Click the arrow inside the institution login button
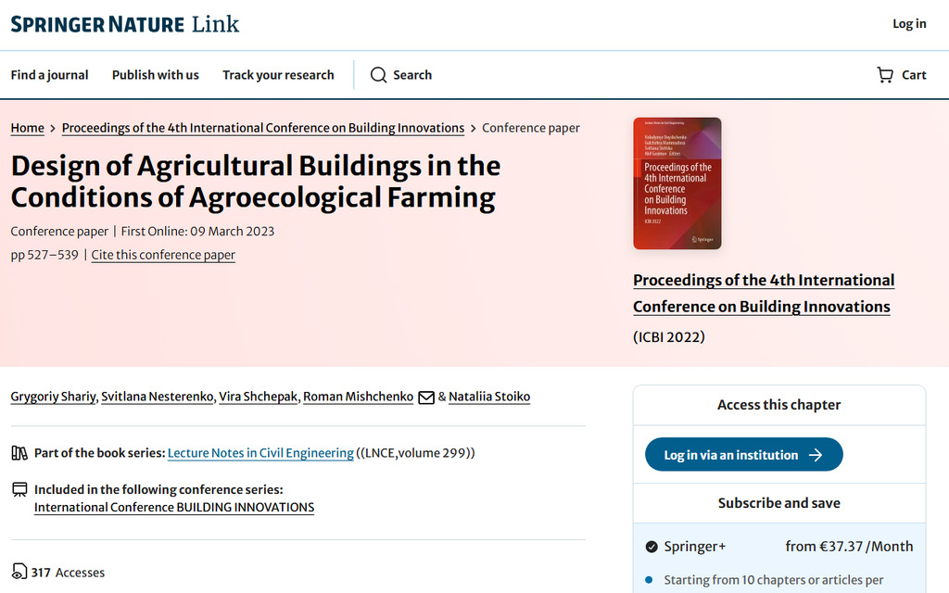The height and width of the screenshot is (593, 949). [x=816, y=454]
